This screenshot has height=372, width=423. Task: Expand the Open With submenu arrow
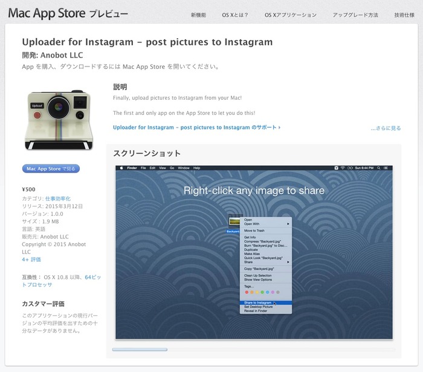(288, 224)
